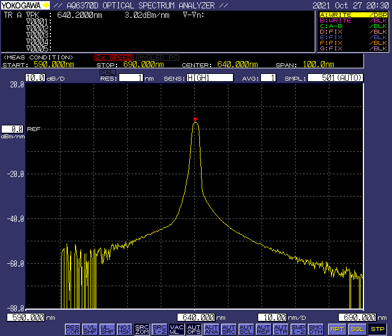Toggle the AUT OFS indicator
Image resolution: width=392 pixels, height=336 pixels.
[194, 329]
